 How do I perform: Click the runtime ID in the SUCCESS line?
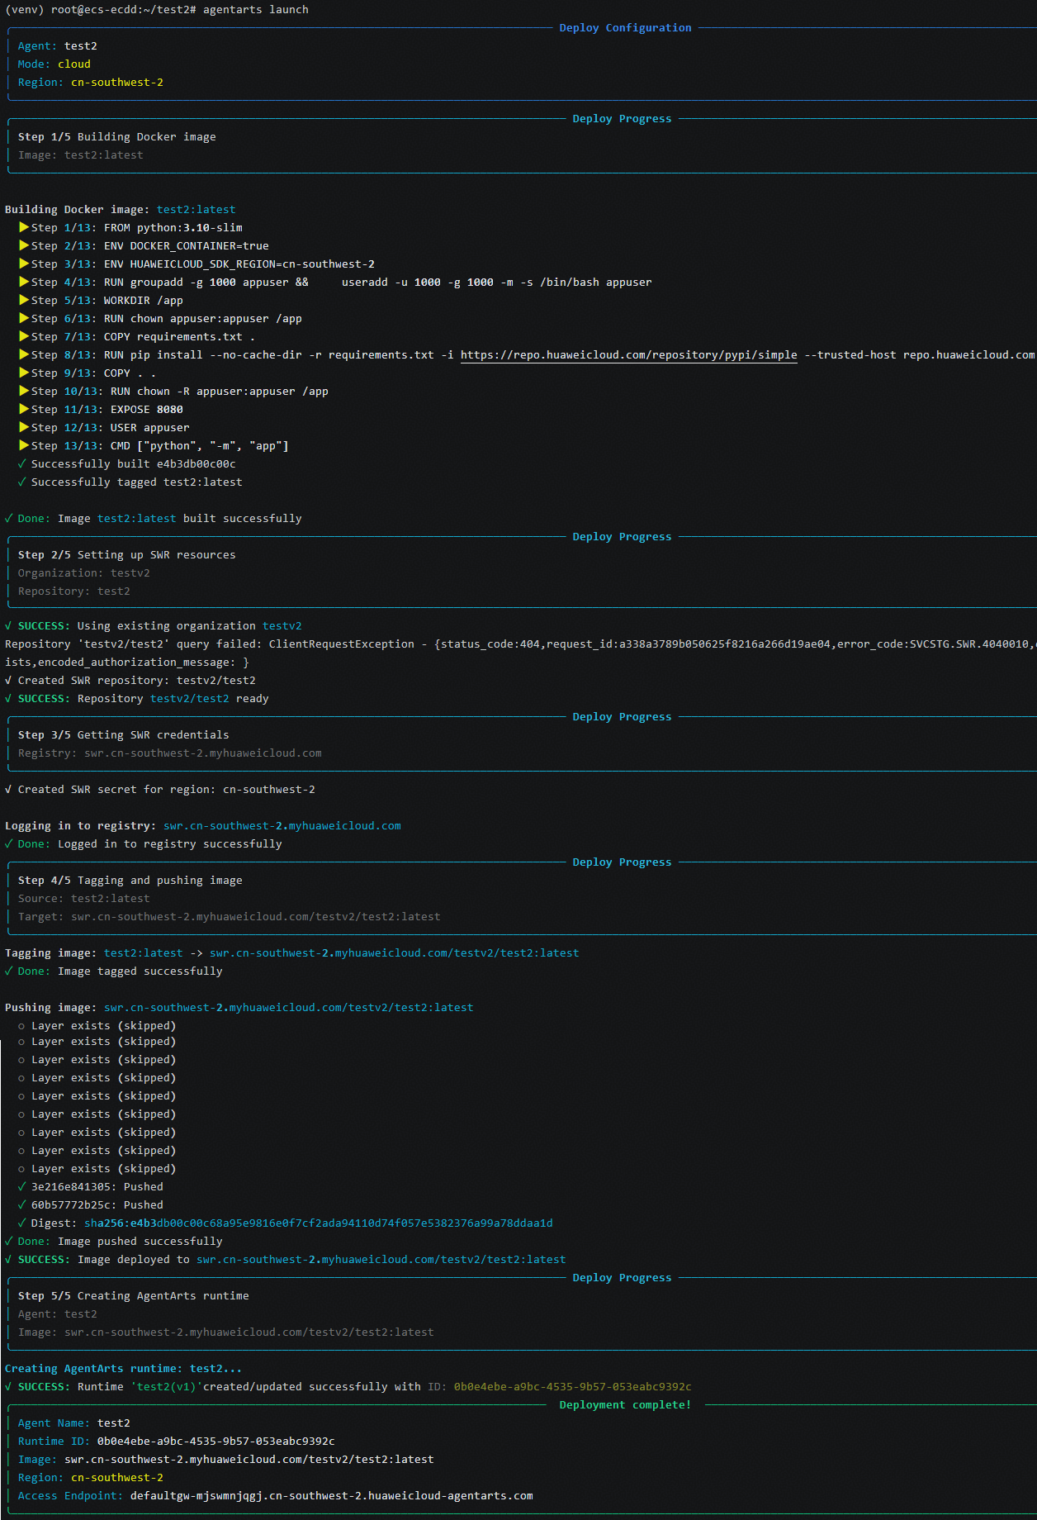[x=573, y=1387]
